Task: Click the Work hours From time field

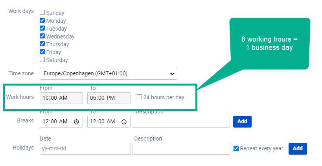Action: (x=61, y=98)
